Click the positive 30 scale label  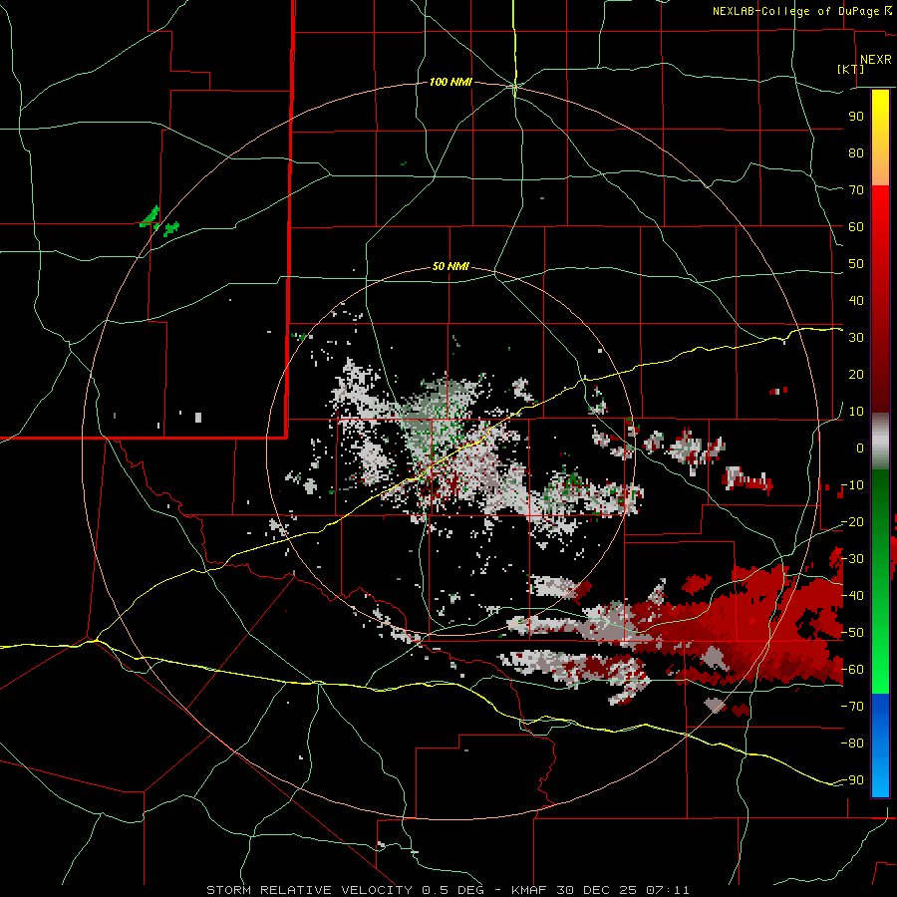(856, 338)
